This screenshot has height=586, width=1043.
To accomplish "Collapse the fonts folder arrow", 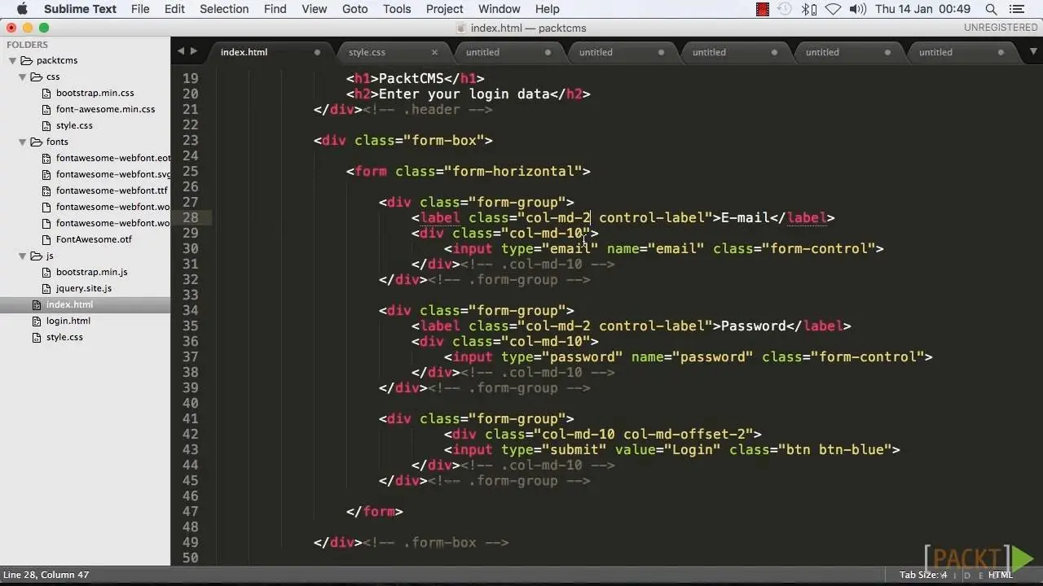I will (22, 142).
